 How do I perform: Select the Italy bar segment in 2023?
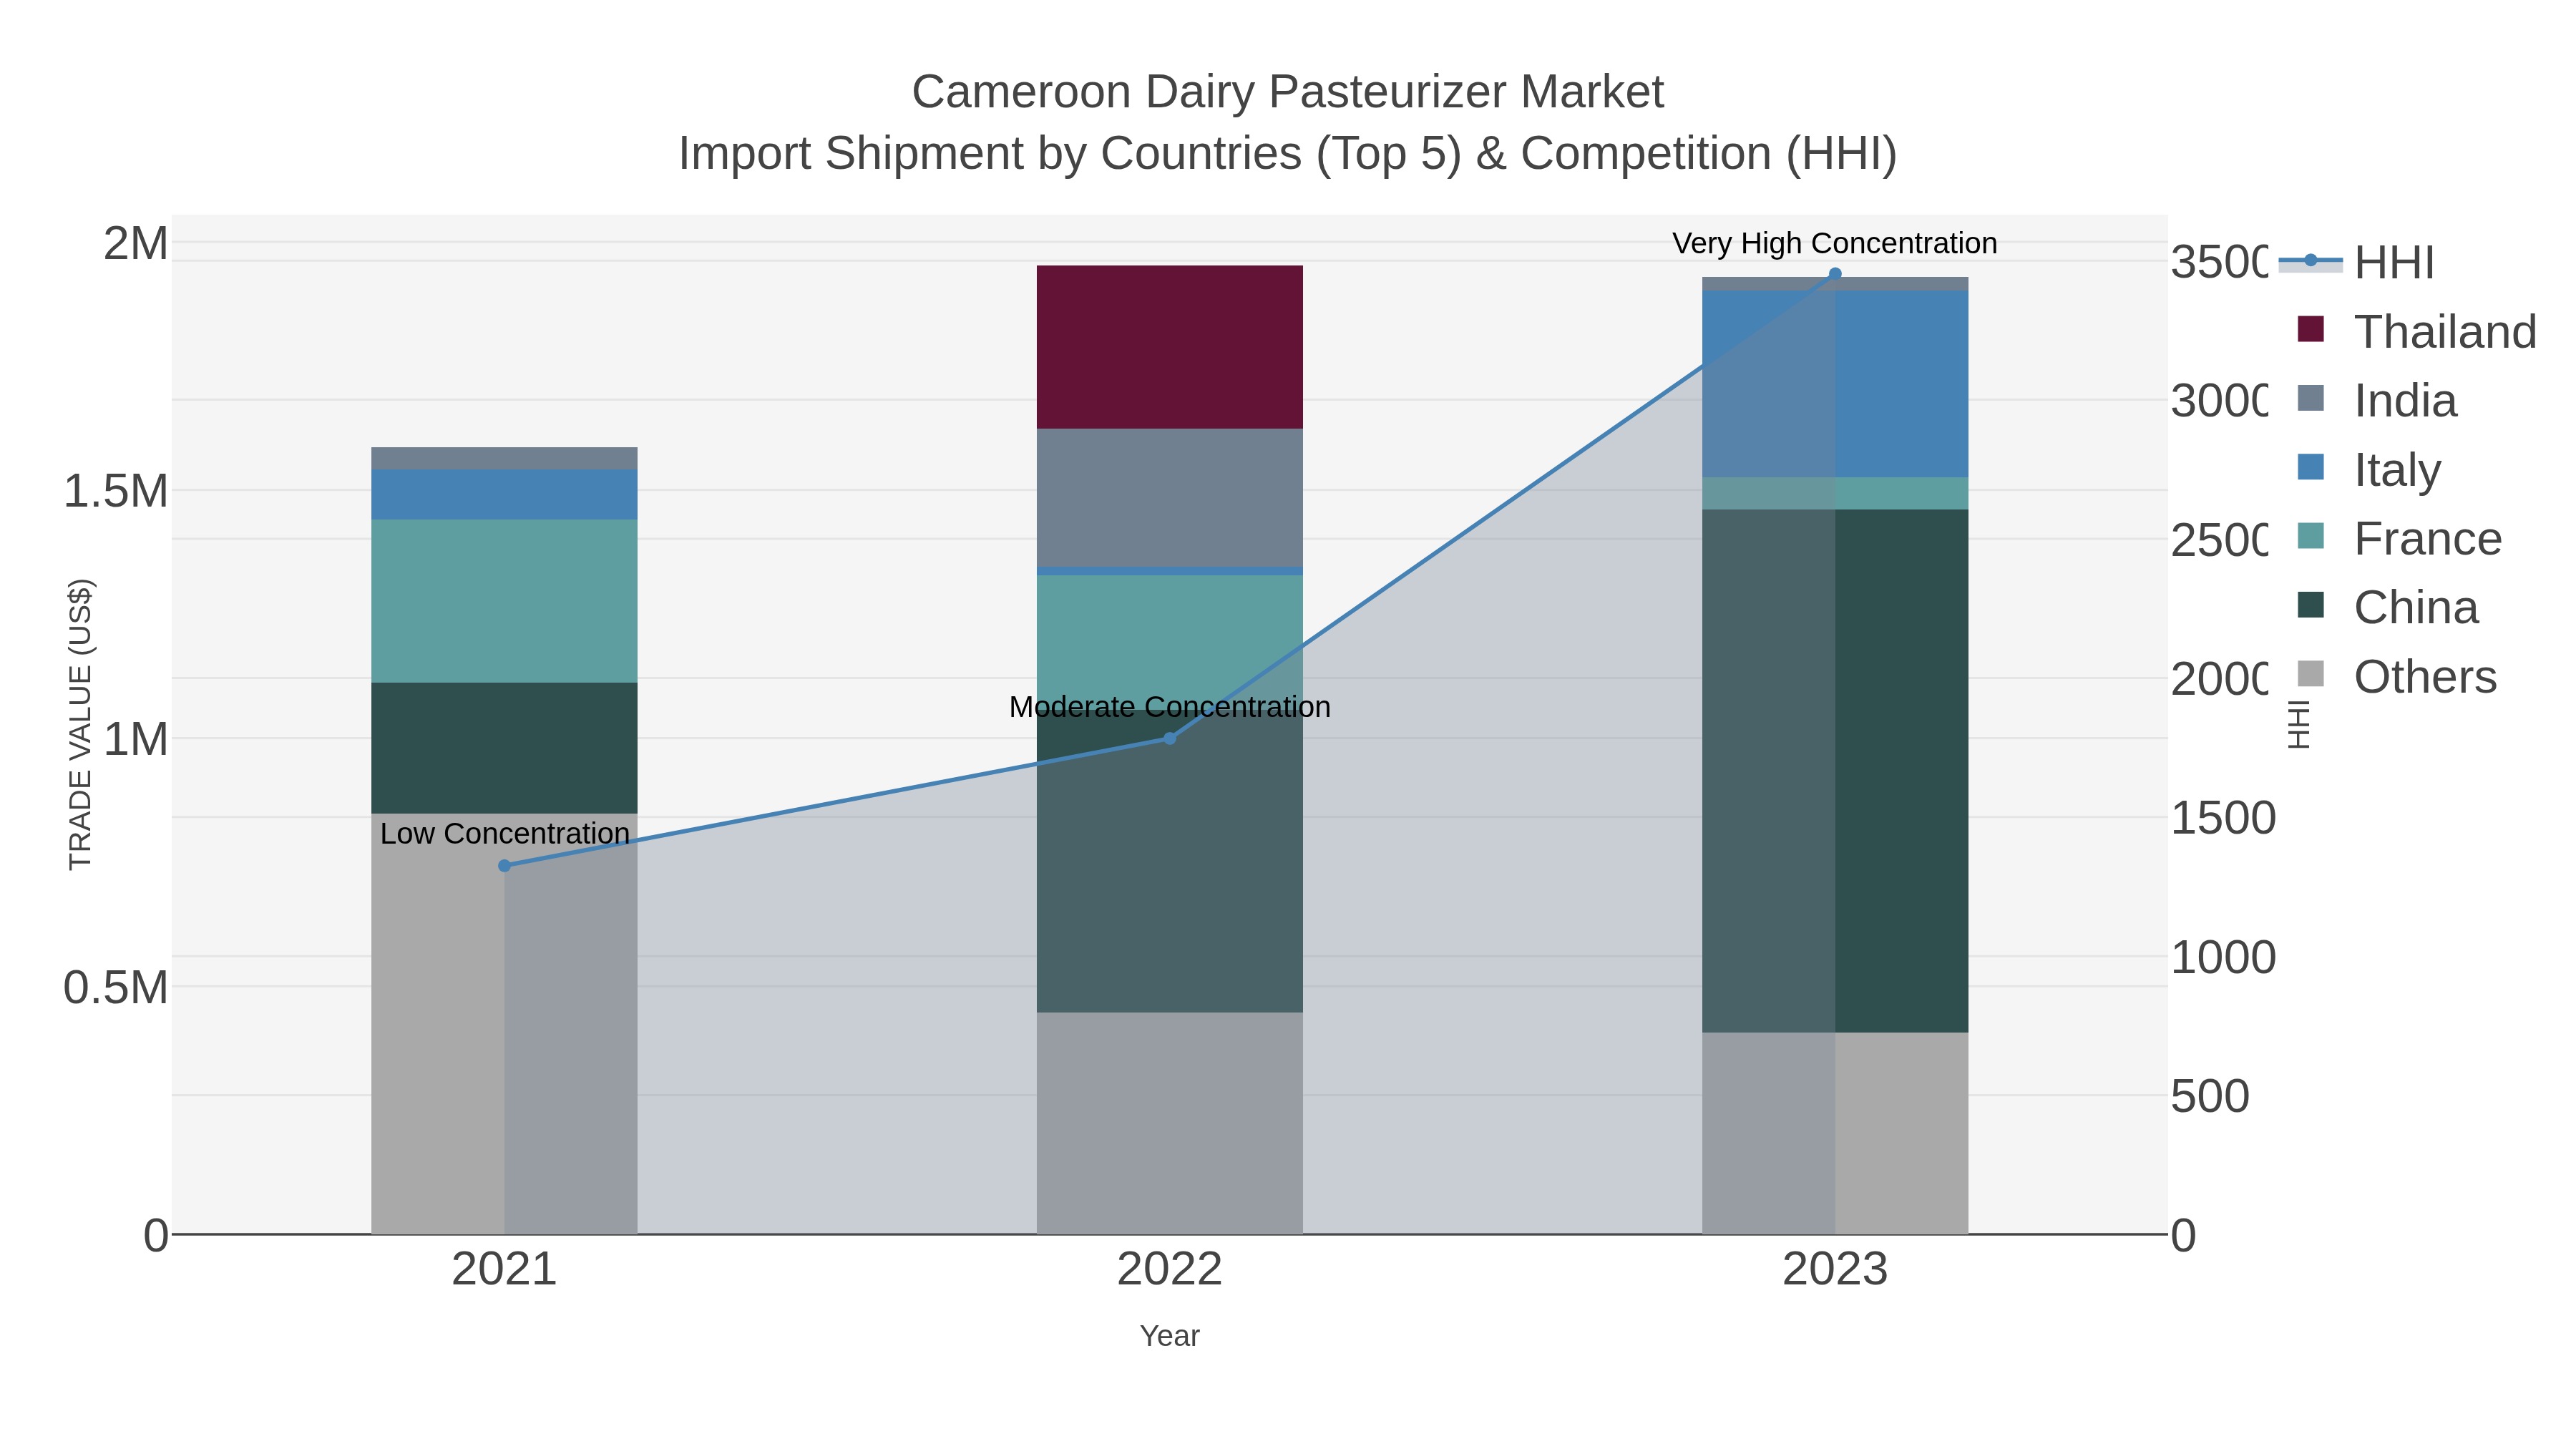coord(1835,384)
